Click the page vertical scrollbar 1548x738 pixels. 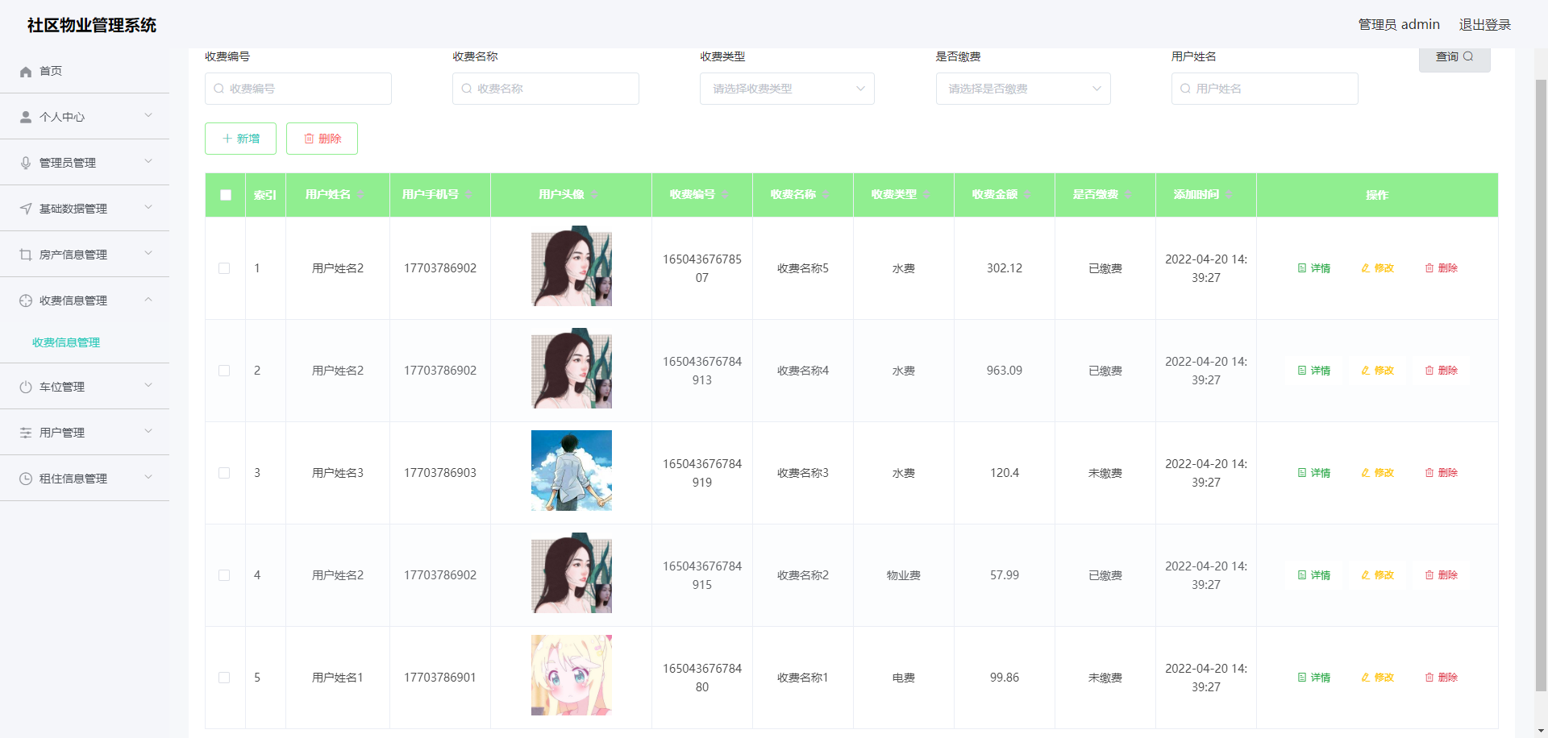1541,385
